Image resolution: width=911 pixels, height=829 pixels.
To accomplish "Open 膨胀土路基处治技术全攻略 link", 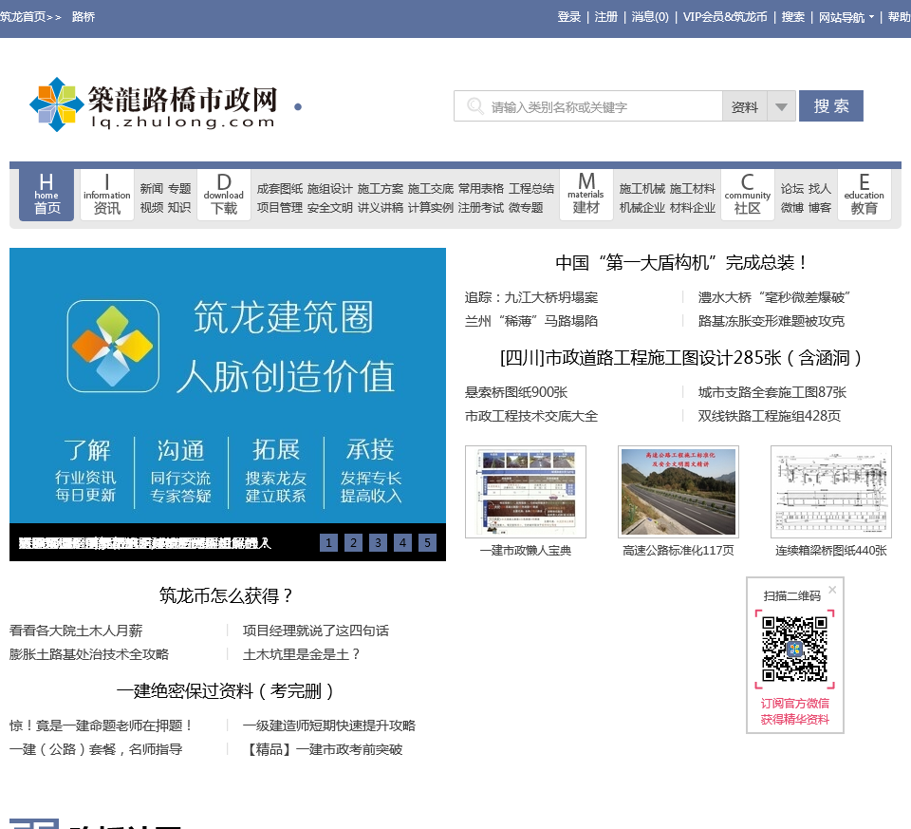I will coord(89,654).
